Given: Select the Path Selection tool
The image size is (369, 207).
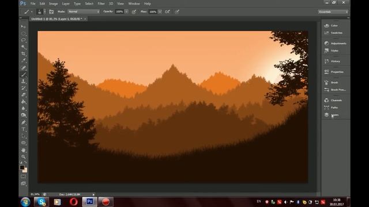Looking at the screenshot, I should point(23,136).
